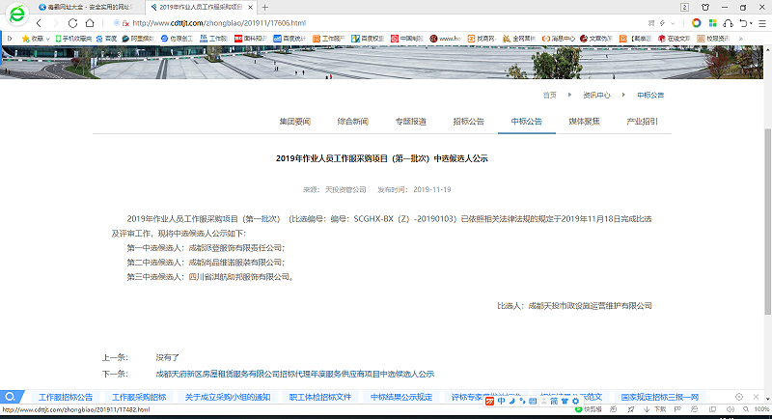Viewport: 772px width, 419px height.
Task: Click 工作服招标公告 suggestion in bottom bar
Action: (66, 397)
